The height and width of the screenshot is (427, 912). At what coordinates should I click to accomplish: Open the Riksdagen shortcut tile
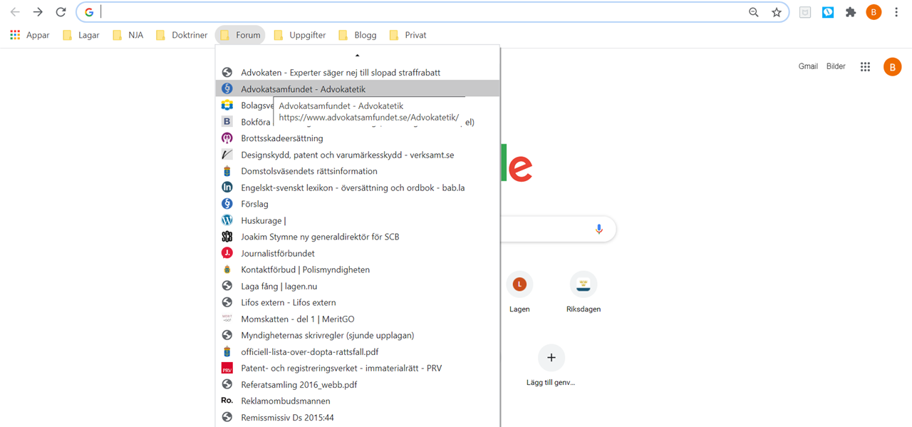(584, 293)
